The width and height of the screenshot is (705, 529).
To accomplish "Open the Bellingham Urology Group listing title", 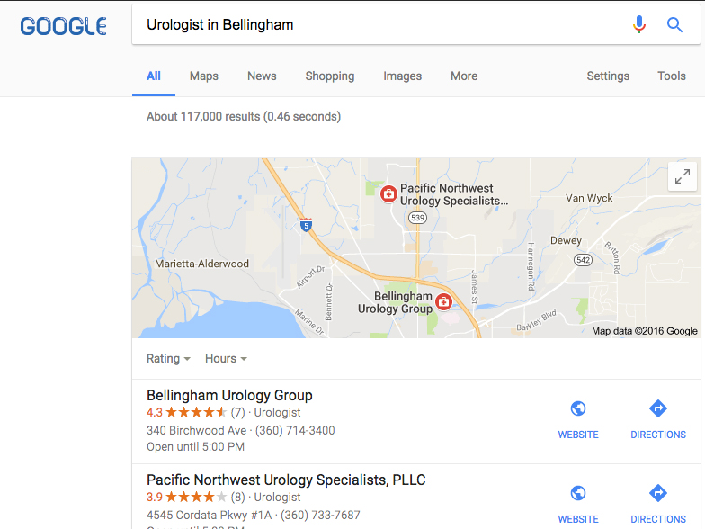I will 229,395.
